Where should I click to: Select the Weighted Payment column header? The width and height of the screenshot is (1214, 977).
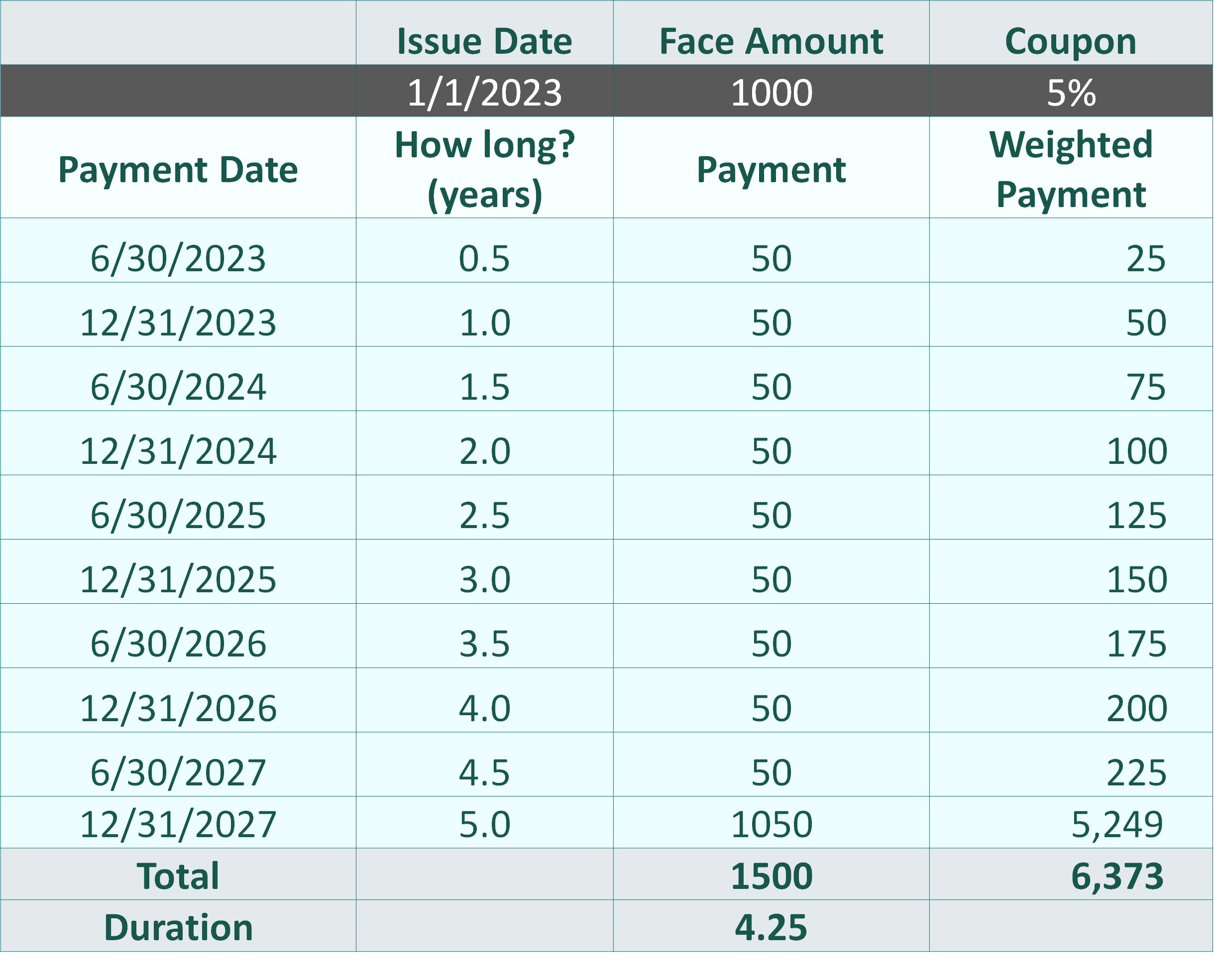1071,167
